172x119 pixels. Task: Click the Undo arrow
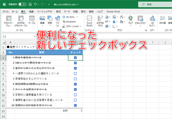pos(35,4)
